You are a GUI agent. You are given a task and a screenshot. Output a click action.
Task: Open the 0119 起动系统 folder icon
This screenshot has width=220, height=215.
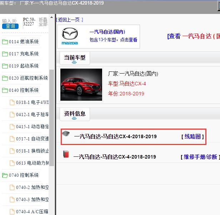pos(5,66)
